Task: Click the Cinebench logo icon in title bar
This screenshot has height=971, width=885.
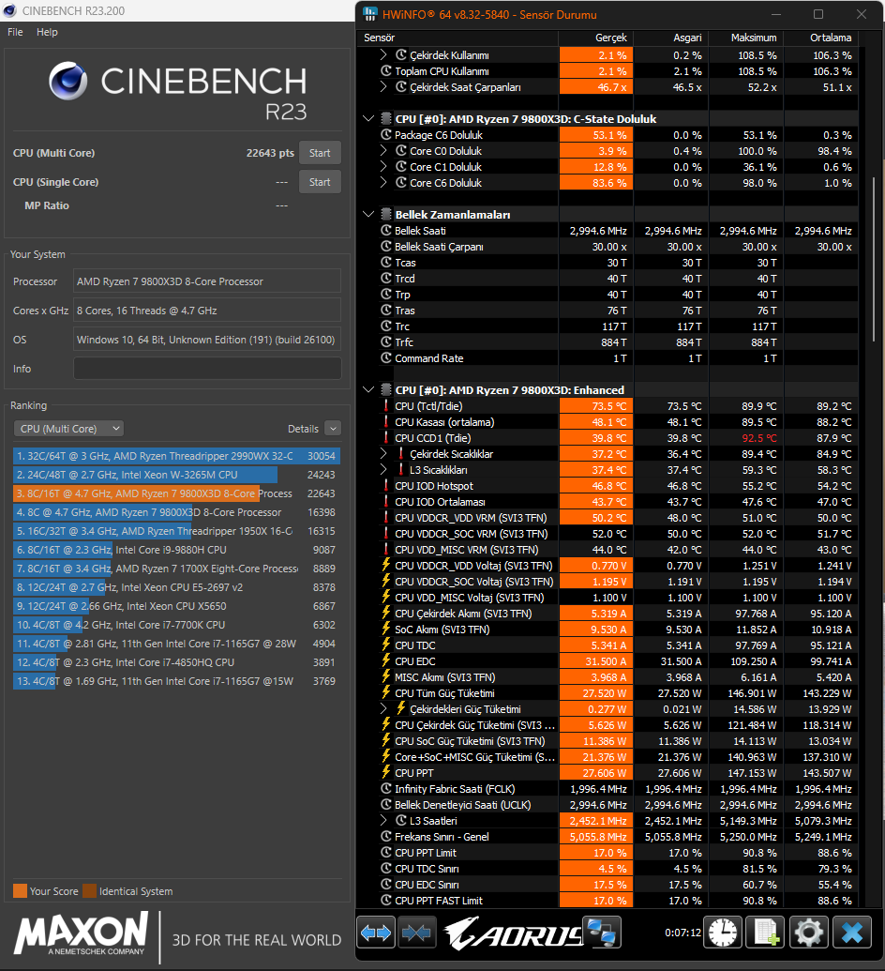Action: (x=10, y=10)
